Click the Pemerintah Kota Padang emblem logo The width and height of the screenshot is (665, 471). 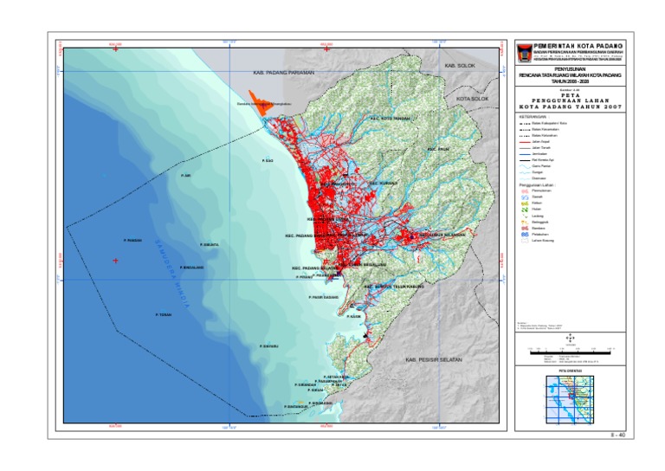(525, 52)
